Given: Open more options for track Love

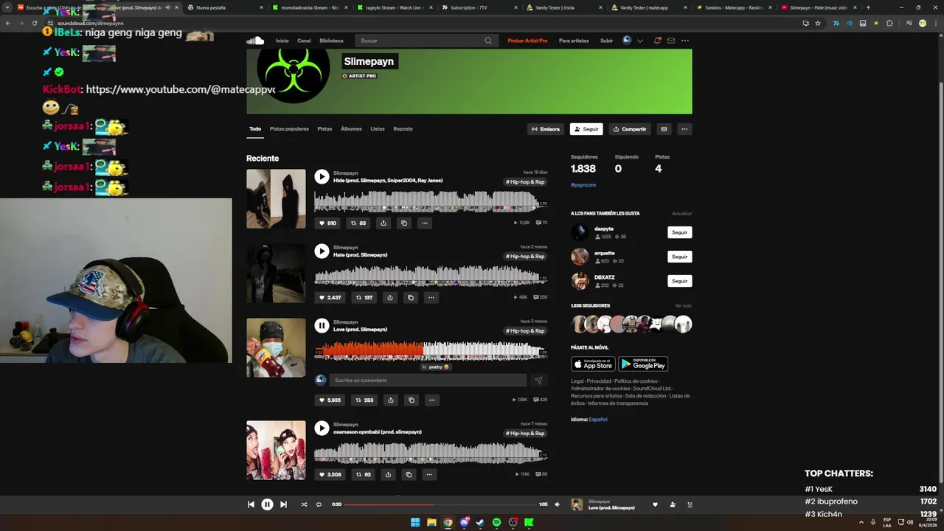Looking at the screenshot, I should click(432, 400).
